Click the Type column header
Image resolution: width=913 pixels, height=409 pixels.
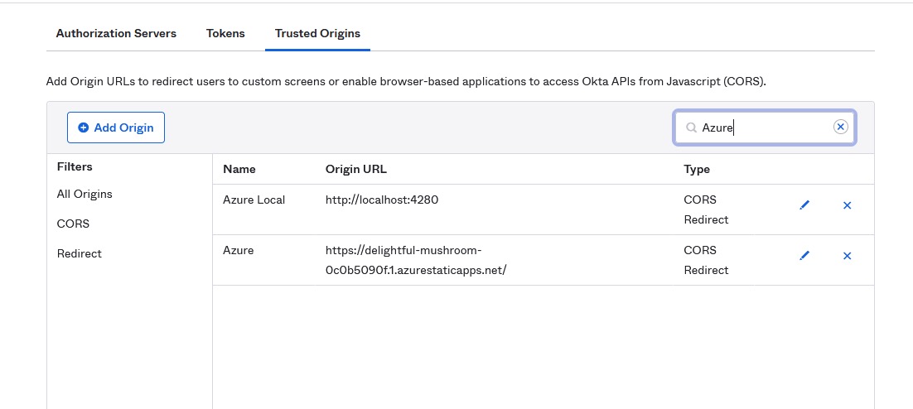697,169
